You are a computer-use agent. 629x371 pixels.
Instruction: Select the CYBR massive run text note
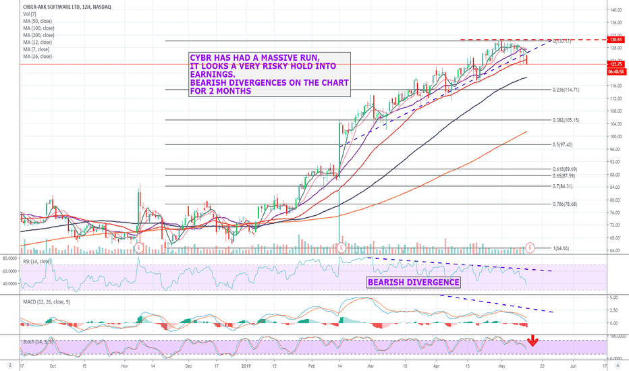click(x=269, y=75)
